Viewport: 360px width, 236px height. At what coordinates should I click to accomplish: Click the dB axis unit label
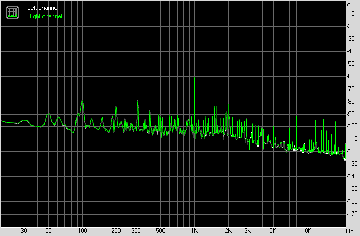(351, 4)
